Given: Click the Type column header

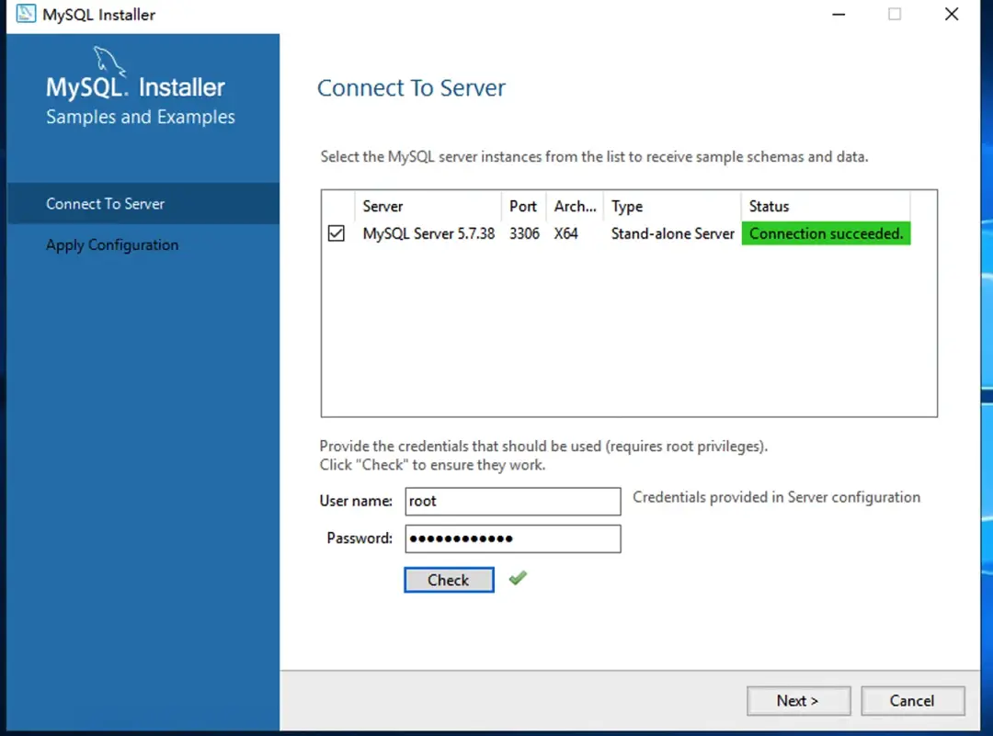Looking at the screenshot, I should [x=626, y=206].
